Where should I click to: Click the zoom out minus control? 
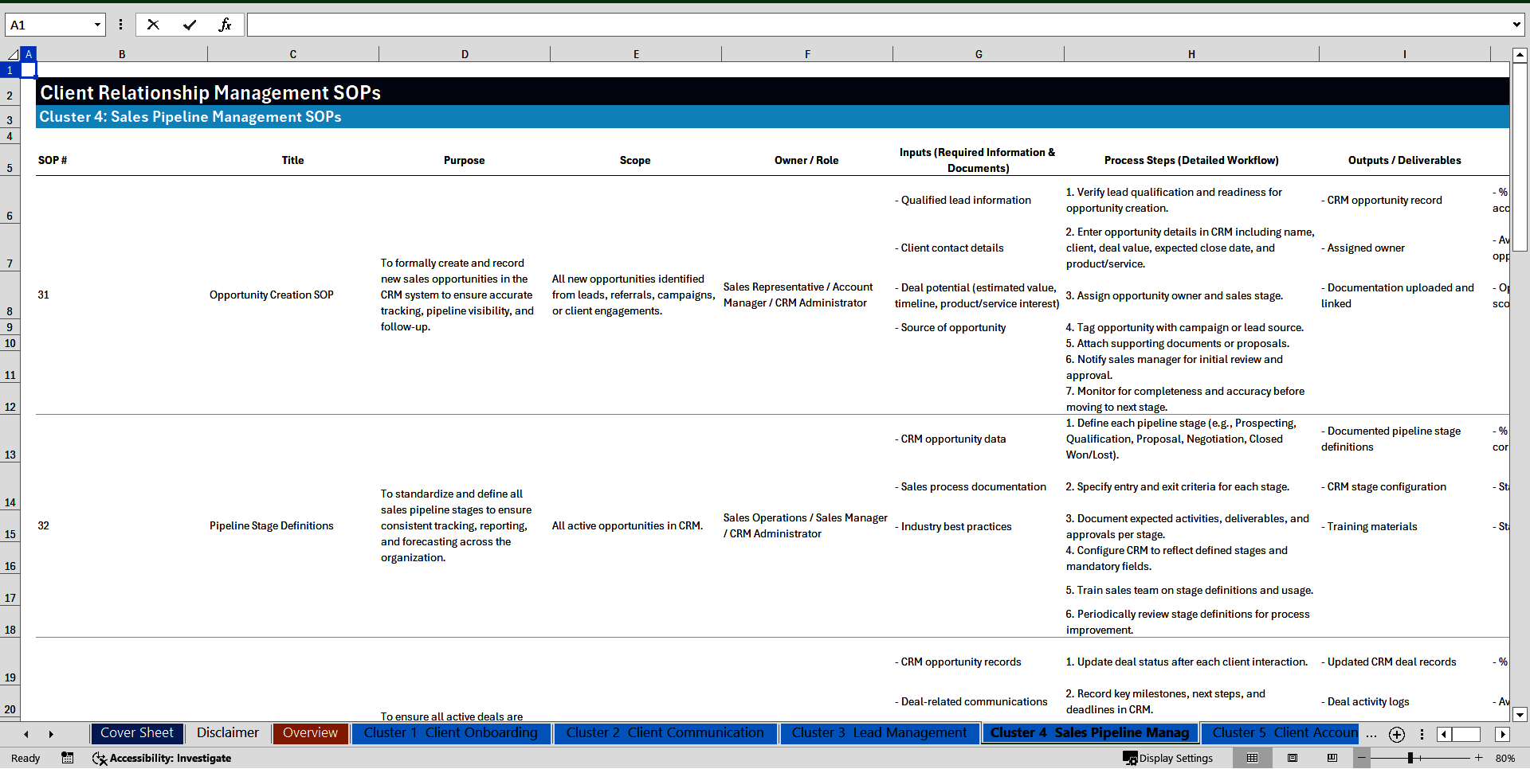pos(1361,758)
